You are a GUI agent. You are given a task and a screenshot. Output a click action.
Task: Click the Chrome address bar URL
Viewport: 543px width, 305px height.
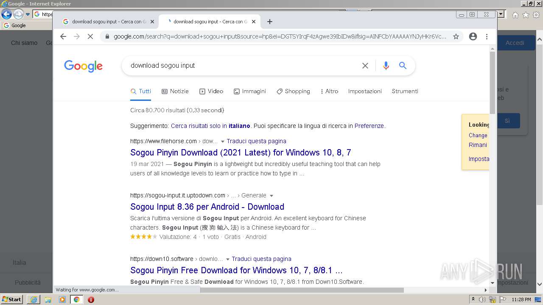[280, 36]
